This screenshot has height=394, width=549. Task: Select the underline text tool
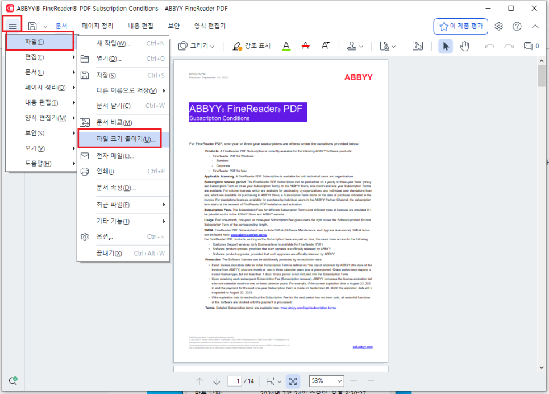[x=286, y=46]
